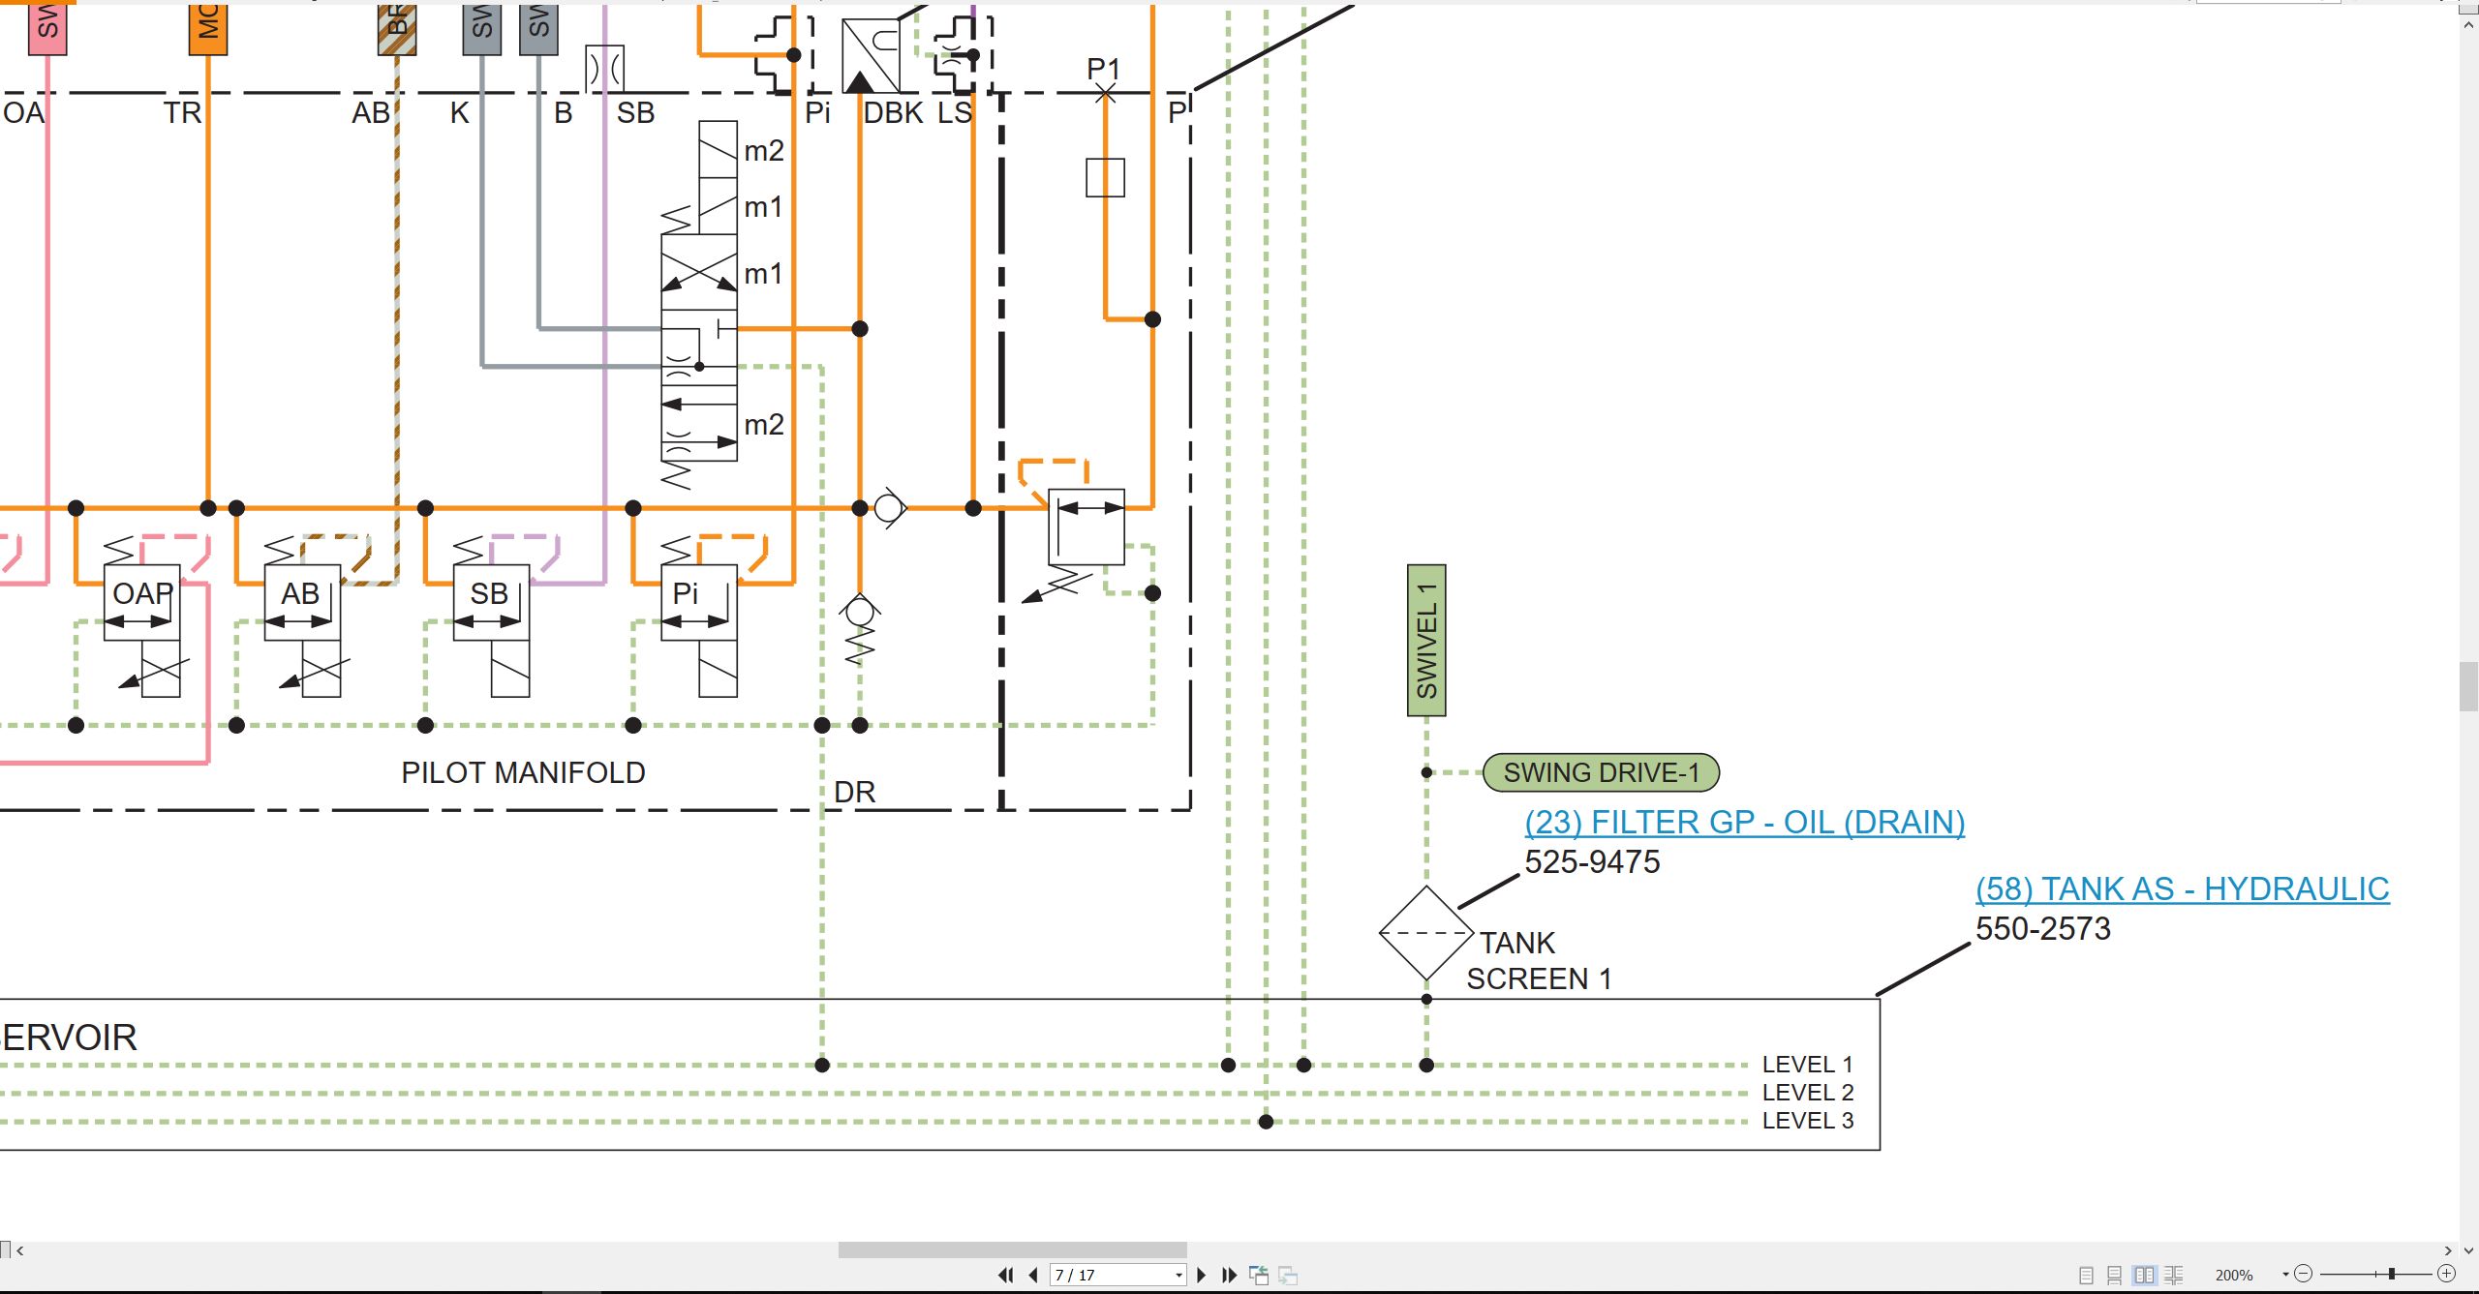The width and height of the screenshot is (2479, 1294).
Task: Click the P1 port label
Action: pyautogui.click(x=1103, y=69)
